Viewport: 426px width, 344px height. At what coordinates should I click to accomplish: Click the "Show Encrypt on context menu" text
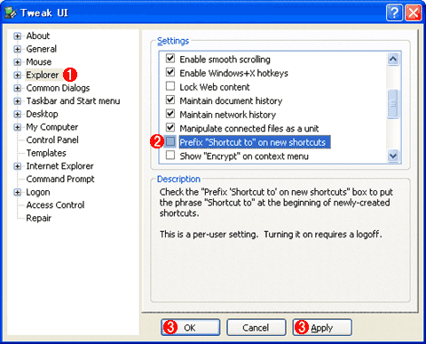click(x=244, y=156)
